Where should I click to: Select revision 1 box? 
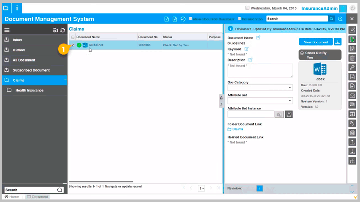click(260, 189)
